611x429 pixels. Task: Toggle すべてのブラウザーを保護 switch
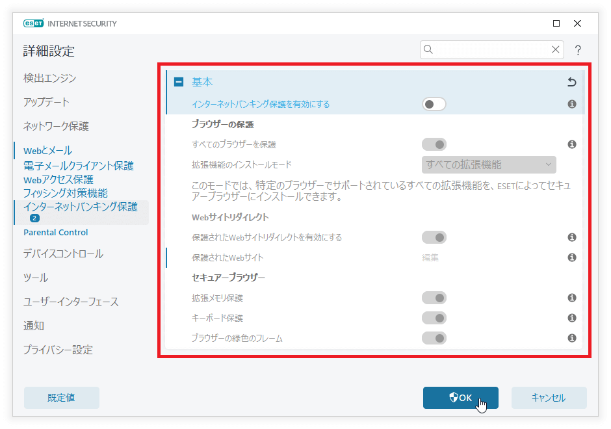[434, 144]
